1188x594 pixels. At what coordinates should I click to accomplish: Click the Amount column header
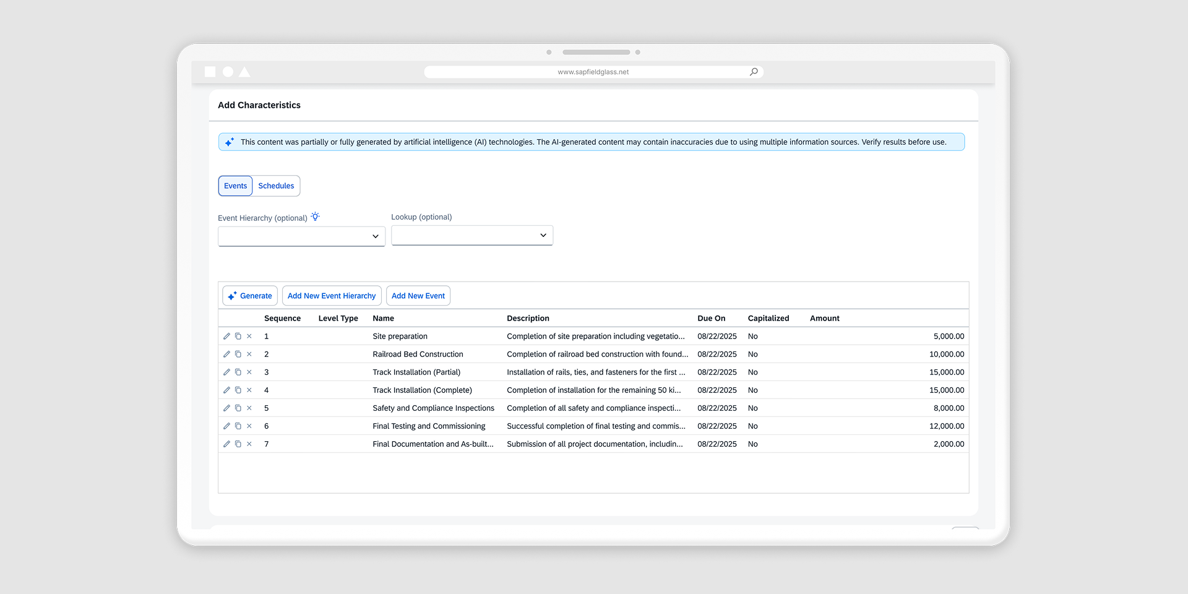click(825, 318)
